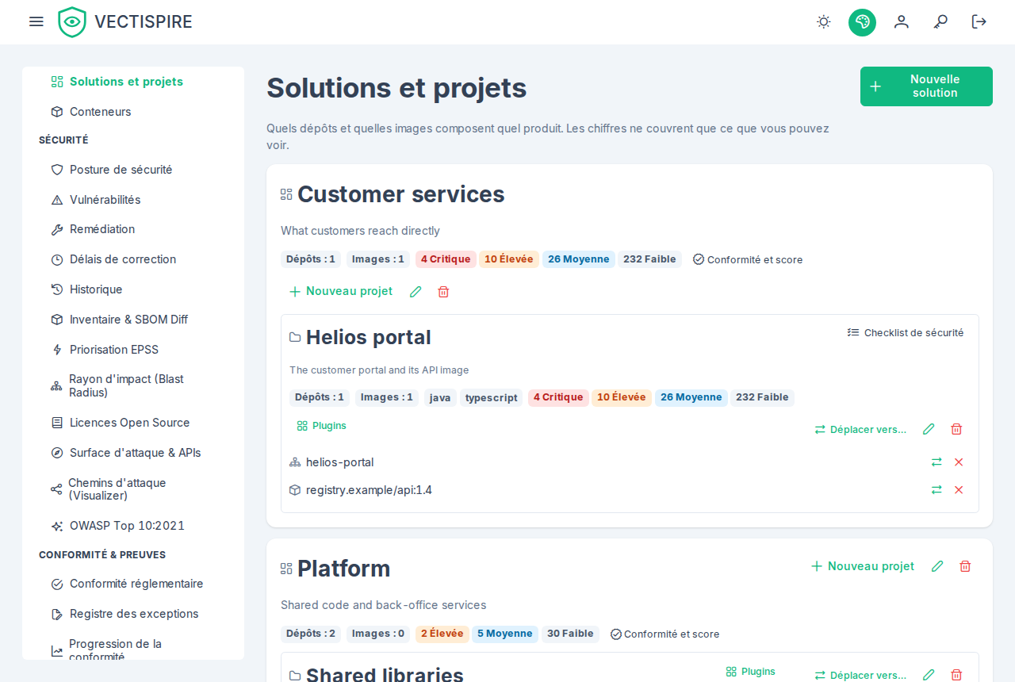This screenshot has width=1015, height=682.
Task: Click the 4 Critique badge in Helios portal
Action: pyautogui.click(x=558, y=397)
